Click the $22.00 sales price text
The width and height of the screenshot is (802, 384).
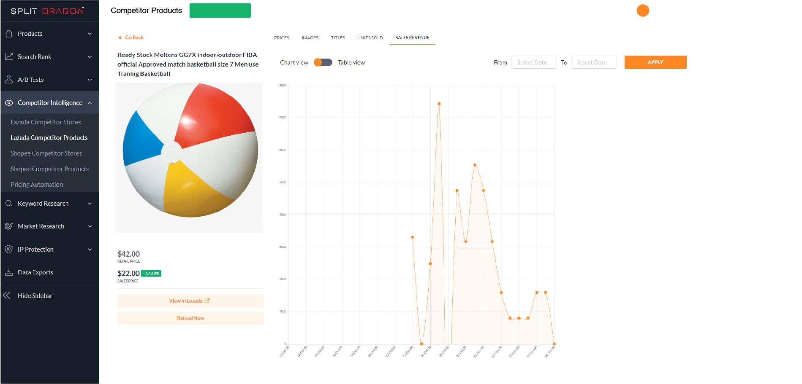tap(128, 274)
